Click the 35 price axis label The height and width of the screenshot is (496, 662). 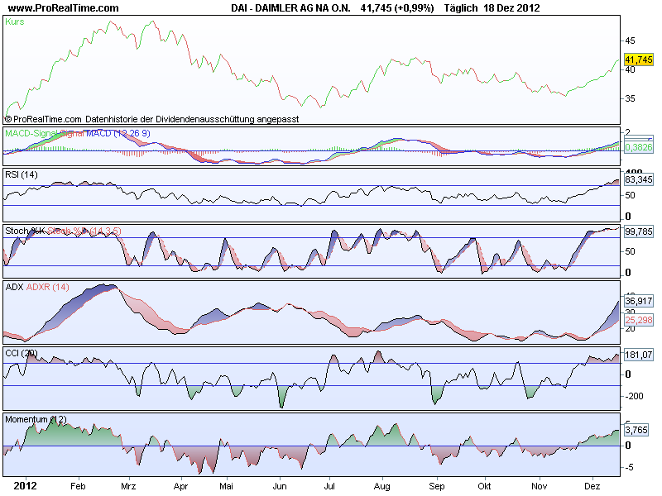click(x=630, y=98)
